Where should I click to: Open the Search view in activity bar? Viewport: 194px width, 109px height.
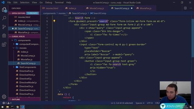4,18
